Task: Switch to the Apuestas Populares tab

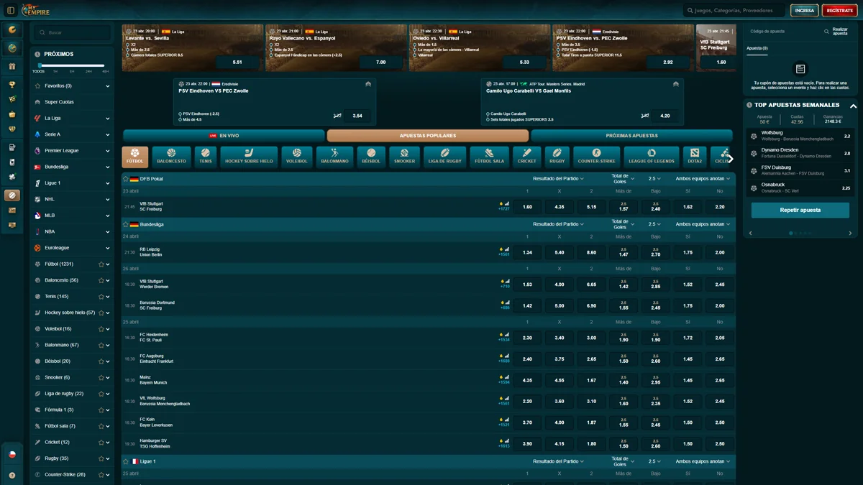Action: pyautogui.click(x=428, y=135)
